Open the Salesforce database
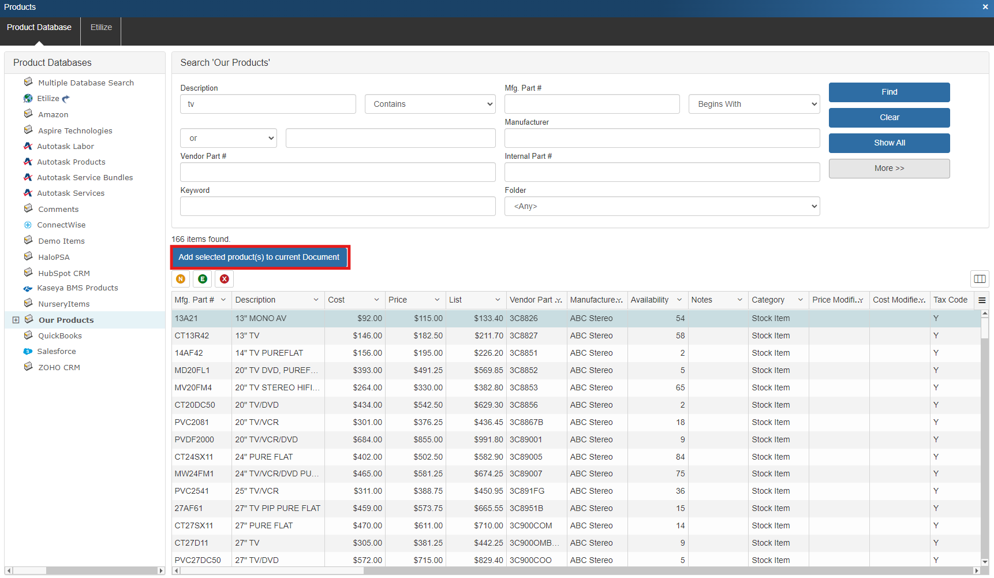994x578 pixels. pos(57,352)
